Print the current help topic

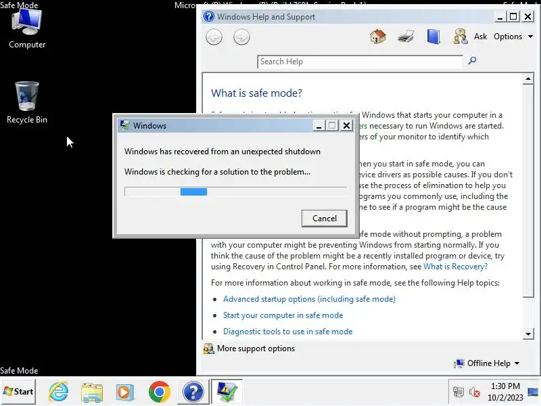pos(406,37)
